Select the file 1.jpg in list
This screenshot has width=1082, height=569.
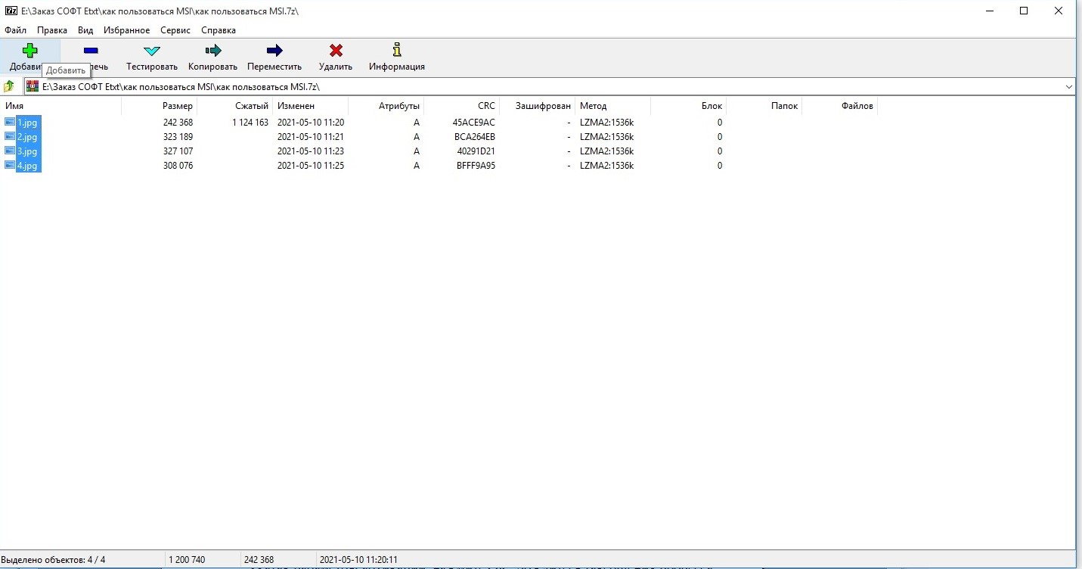(x=27, y=123)
